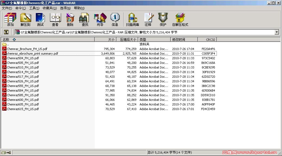
Task: Expand the address bar path dropdown
Action: (x=277, y=32)
